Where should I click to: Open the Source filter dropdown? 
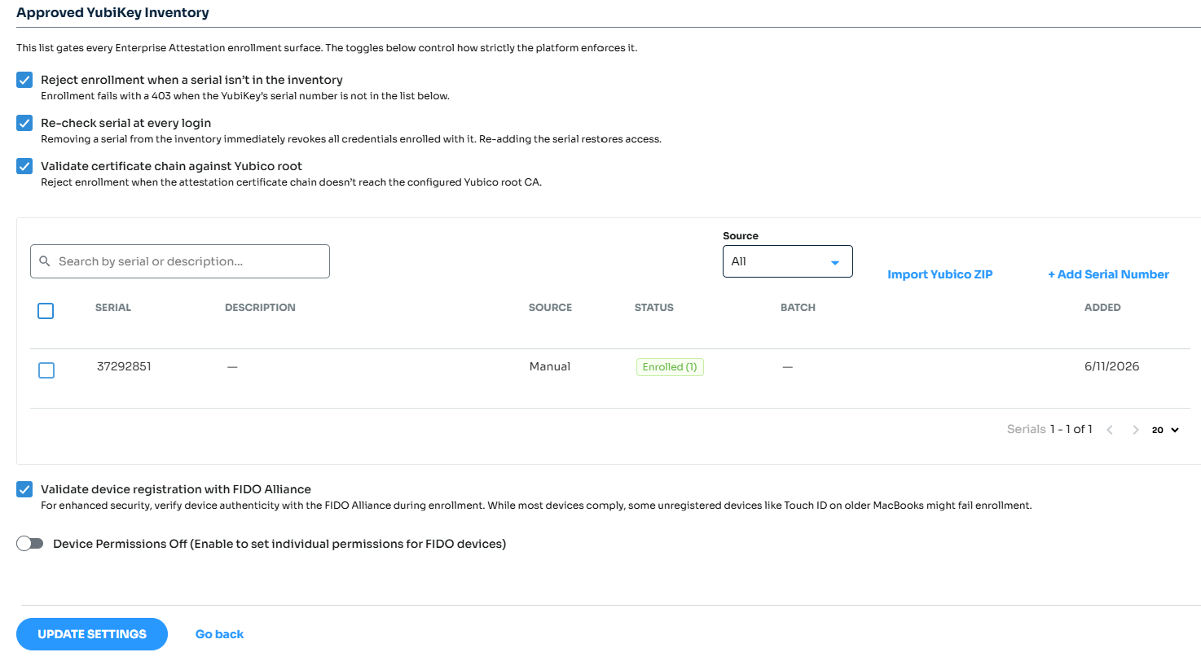[788, 261]
